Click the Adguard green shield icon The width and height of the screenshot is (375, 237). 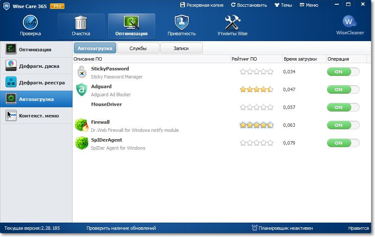pos(81,90)
